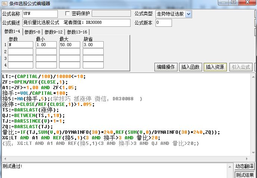Click the code line starting with LT:=

coord(44,77)
